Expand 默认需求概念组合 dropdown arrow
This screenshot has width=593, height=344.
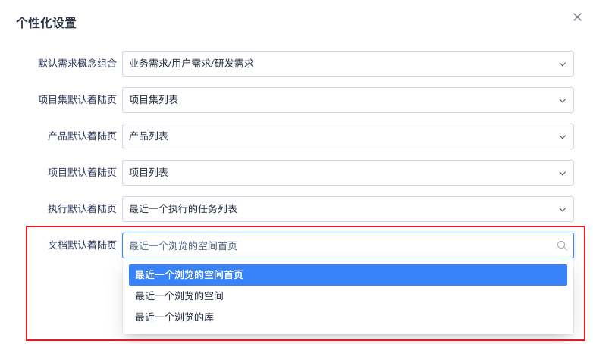pyautogui.click(x=562, y=64)
